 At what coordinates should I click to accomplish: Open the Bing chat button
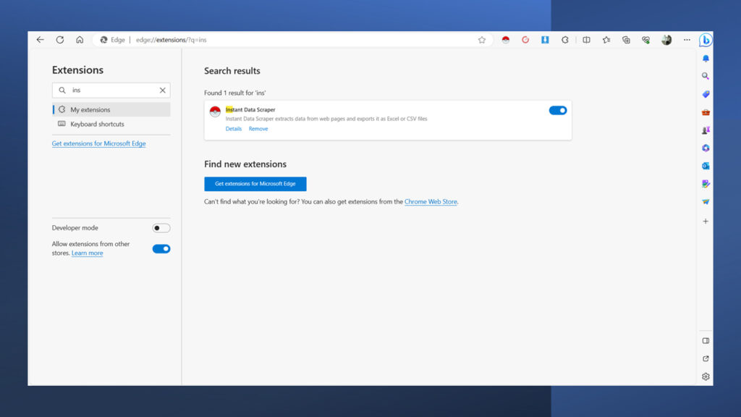[x=706, y=41]
